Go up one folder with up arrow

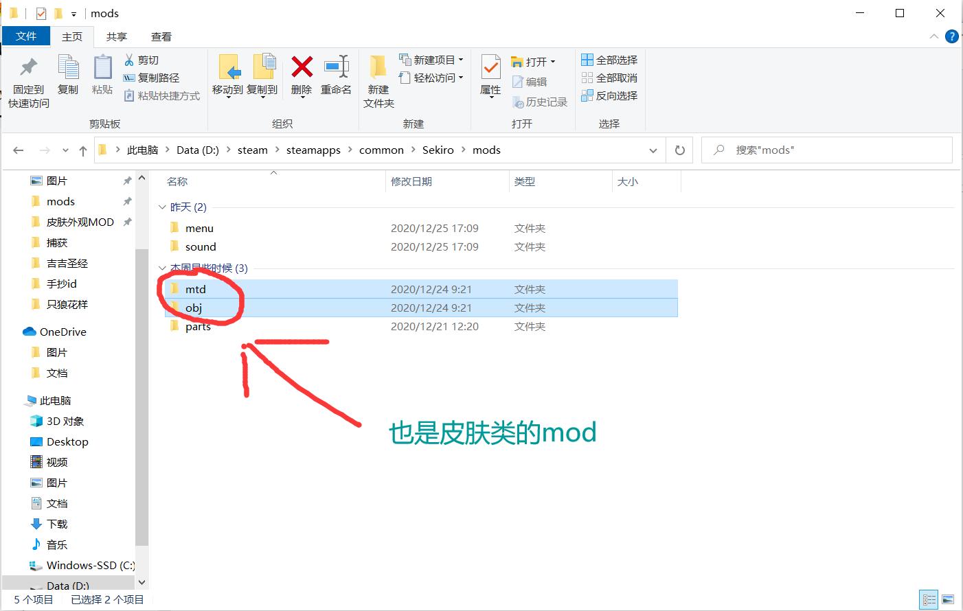83,150
